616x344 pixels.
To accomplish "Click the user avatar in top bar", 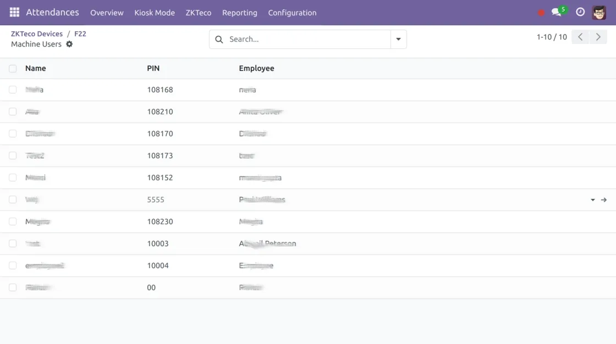I will tap(599, 12).
